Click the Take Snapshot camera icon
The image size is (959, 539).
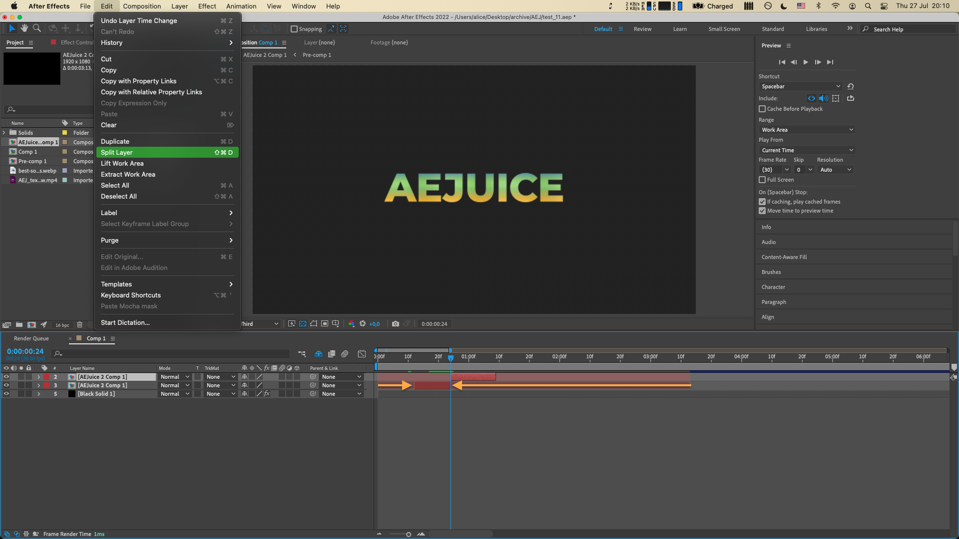click(395, 324)
